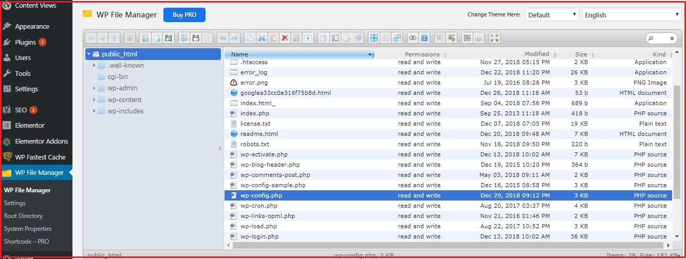686x259 pixels.
Task: Click the green Fullscreen arrows icon
Action: tap(494, 38)
